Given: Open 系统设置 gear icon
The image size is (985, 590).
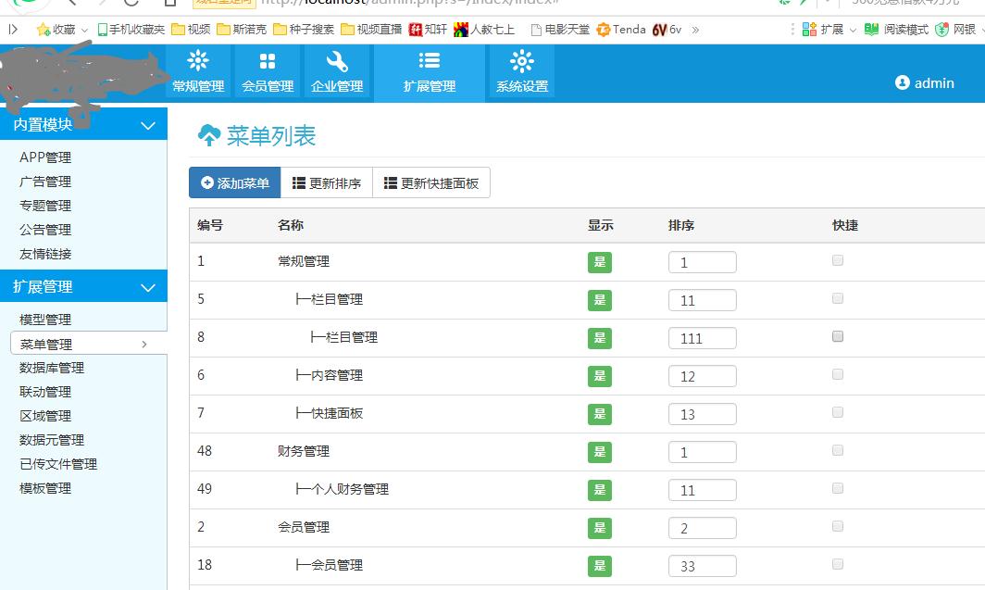Looking at the screenshot, I should click(x=522, y=62).
